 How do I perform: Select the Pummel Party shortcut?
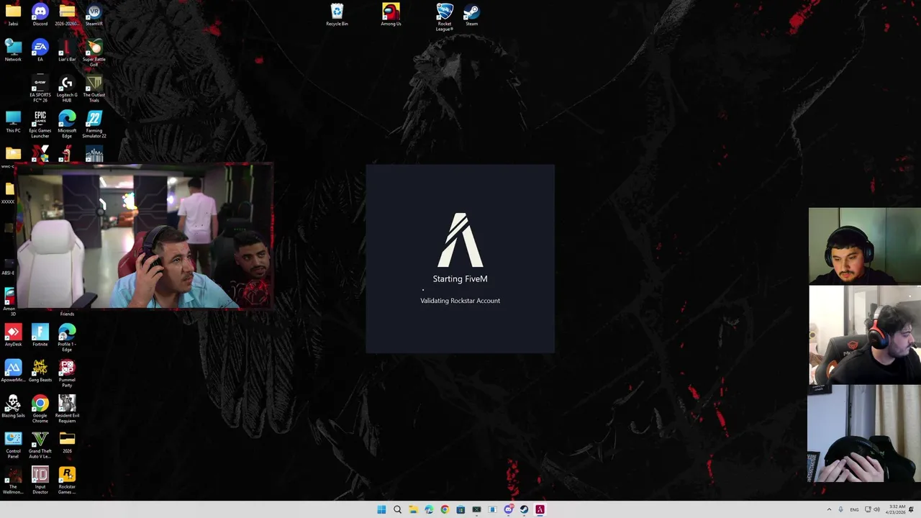point(67,373)
